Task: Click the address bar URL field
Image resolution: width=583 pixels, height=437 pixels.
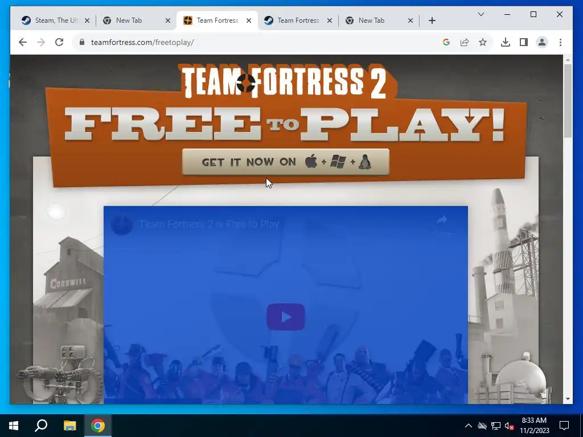Action: pos(260,42)
